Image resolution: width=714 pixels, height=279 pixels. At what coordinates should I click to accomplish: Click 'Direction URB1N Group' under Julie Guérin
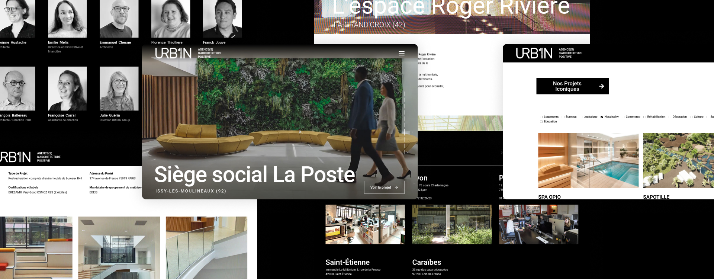[115, 120]
